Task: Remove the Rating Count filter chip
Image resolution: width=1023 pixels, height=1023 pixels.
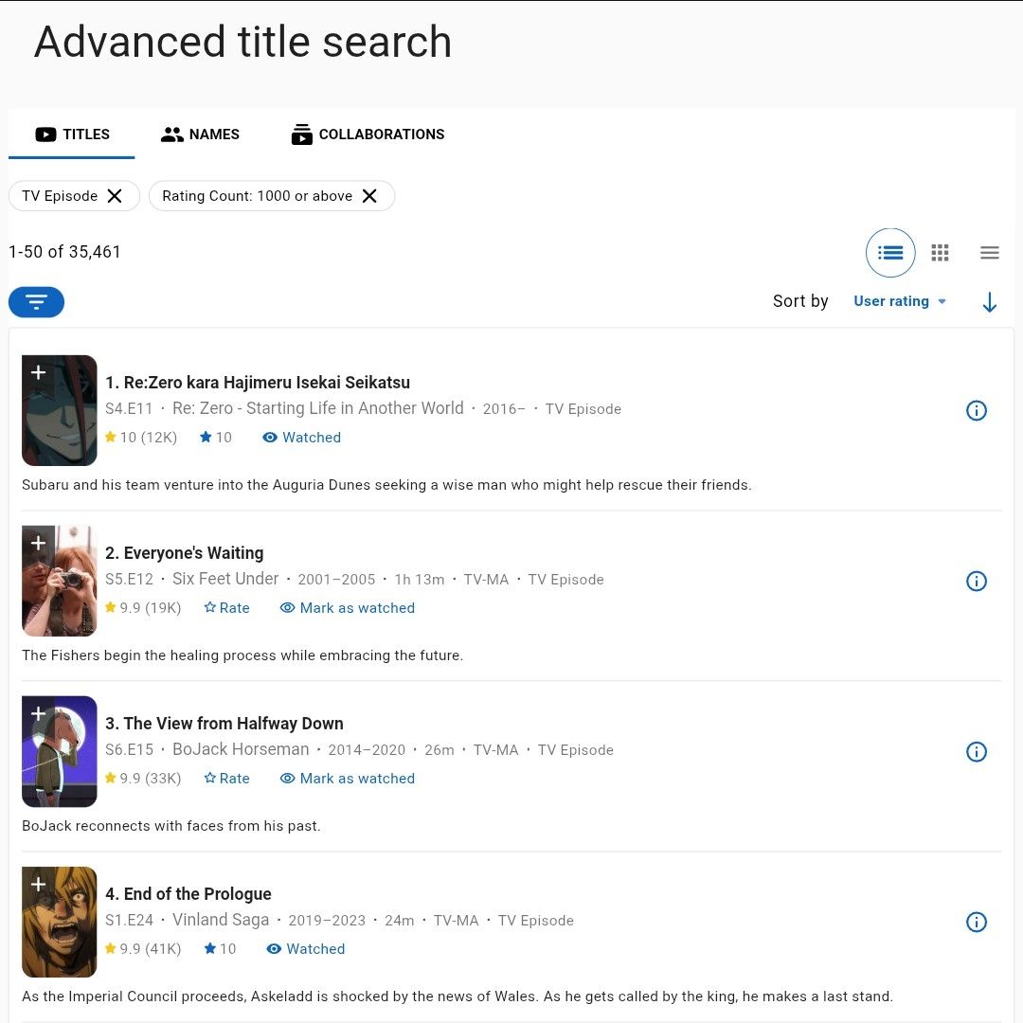Action: coord(369,196)
